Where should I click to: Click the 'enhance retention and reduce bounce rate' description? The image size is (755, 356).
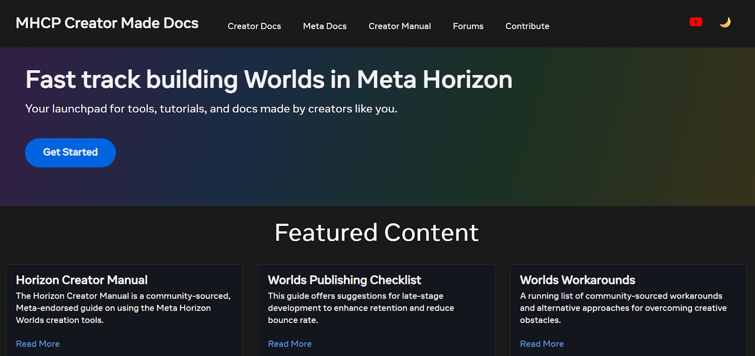click(x=361, y=308)
